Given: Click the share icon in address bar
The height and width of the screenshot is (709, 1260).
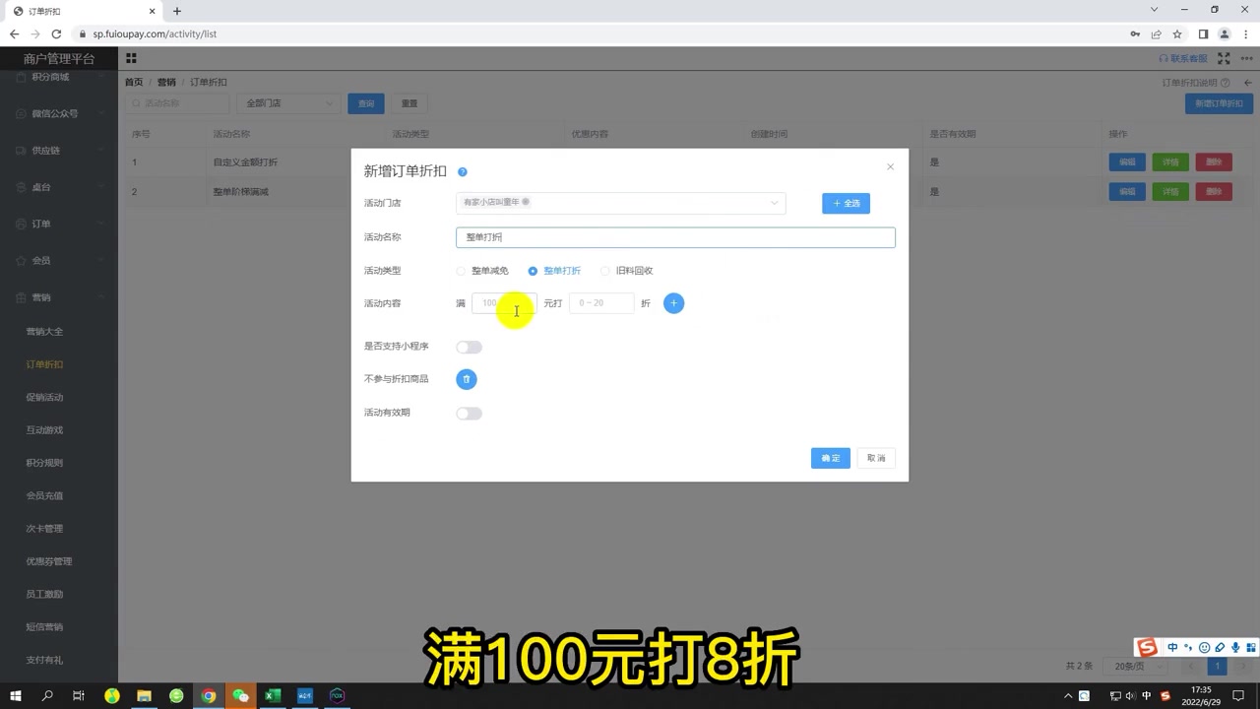Looking at the screenshot, I should click(1157, 33).
